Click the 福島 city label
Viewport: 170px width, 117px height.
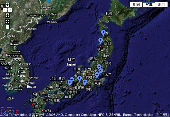click(108, 63)
